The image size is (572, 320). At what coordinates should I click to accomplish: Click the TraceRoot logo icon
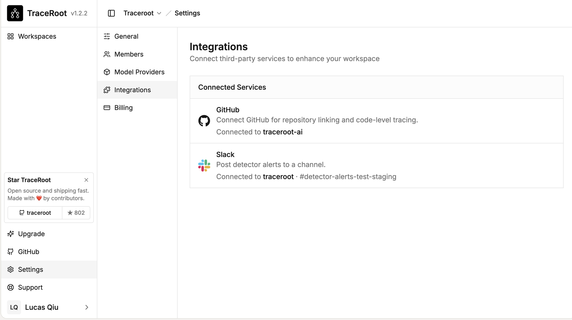point(15,13)
